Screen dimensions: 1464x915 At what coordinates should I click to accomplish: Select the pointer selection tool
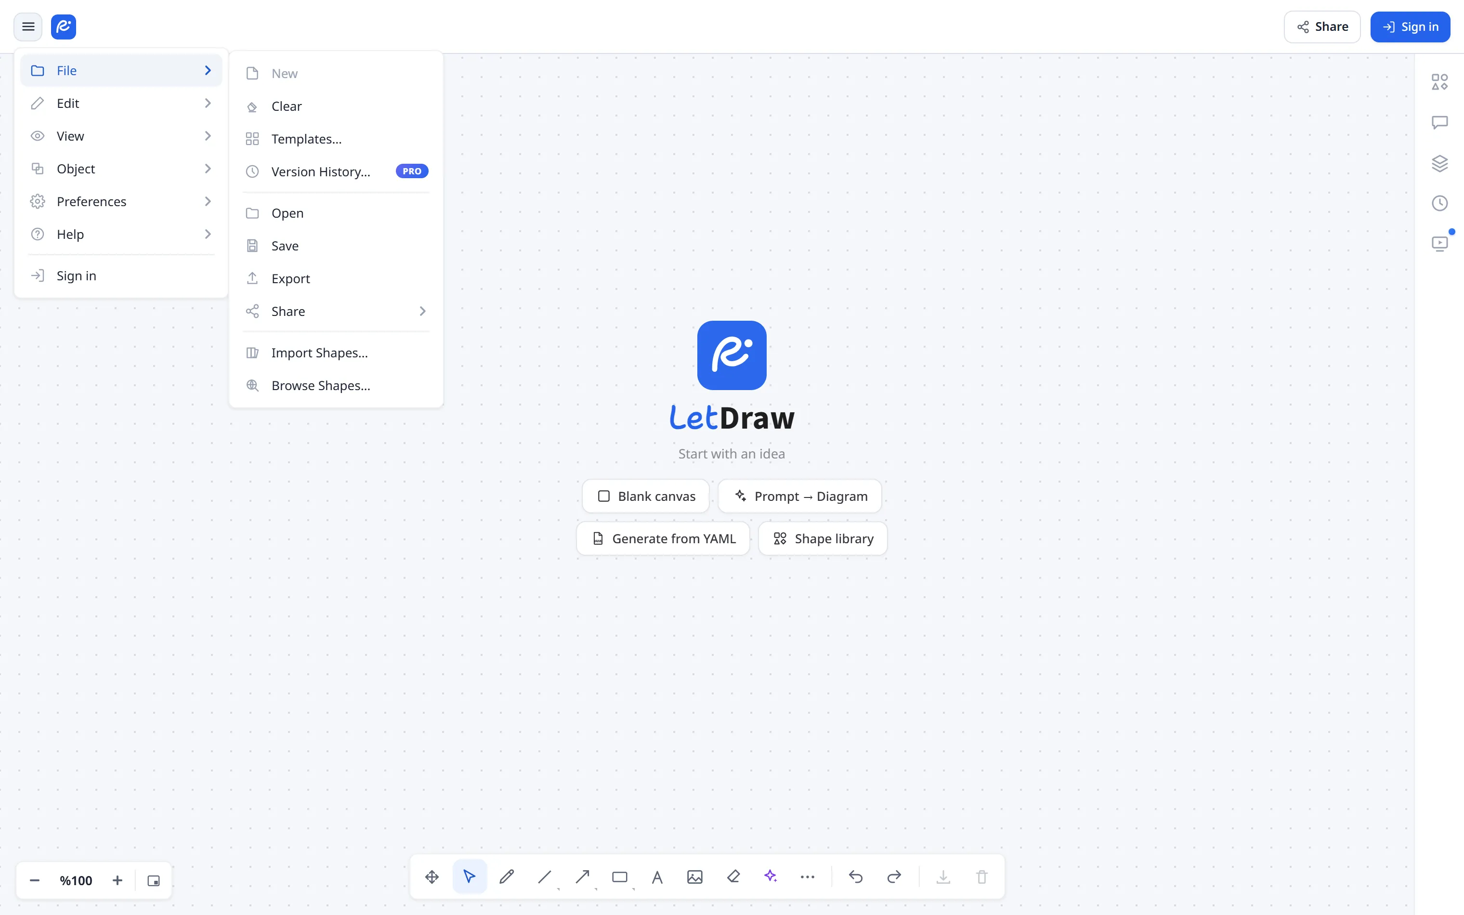click(470, 877)
